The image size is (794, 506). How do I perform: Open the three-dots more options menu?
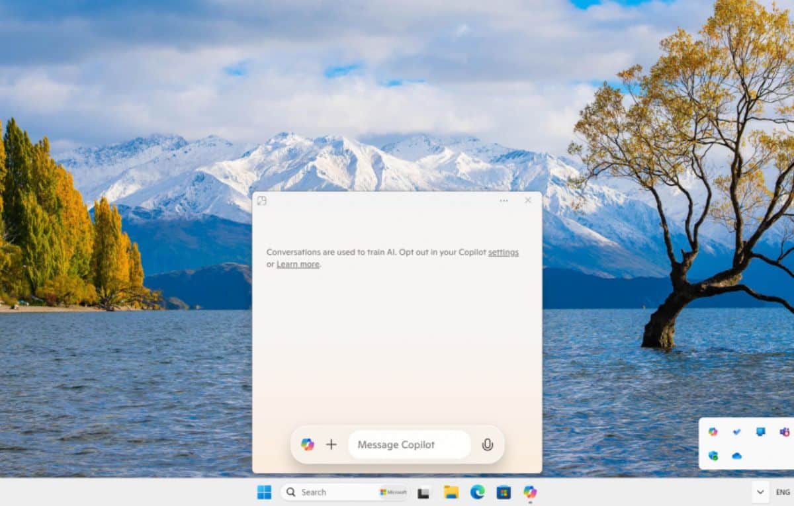(x=504, y=200)
